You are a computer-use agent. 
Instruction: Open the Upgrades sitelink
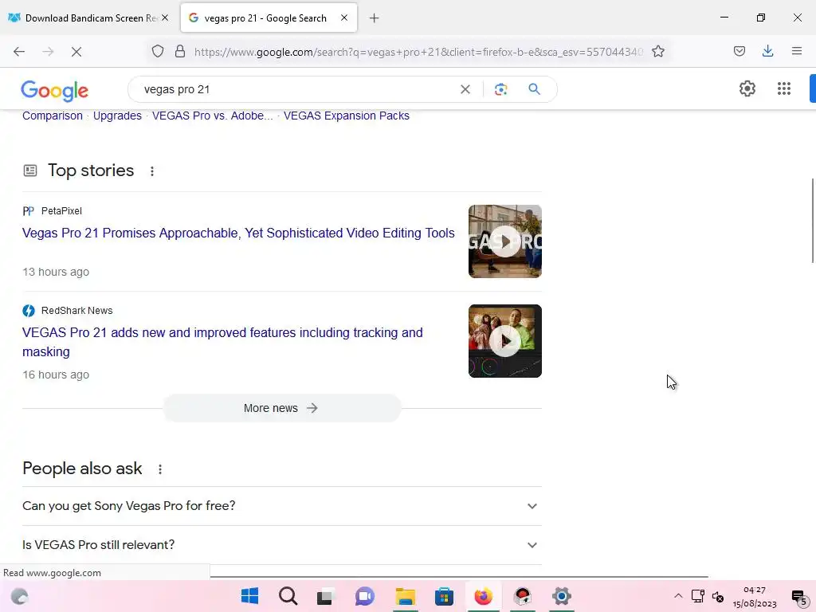click(x=117, y=116)
